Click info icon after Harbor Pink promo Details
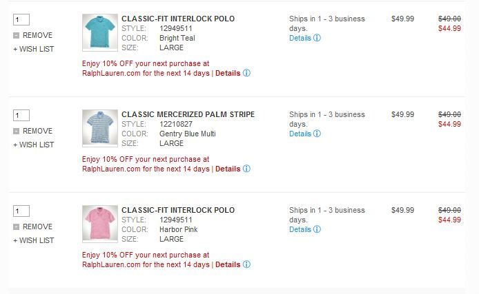The image size is (479, 294). click(x=246, y=264)
